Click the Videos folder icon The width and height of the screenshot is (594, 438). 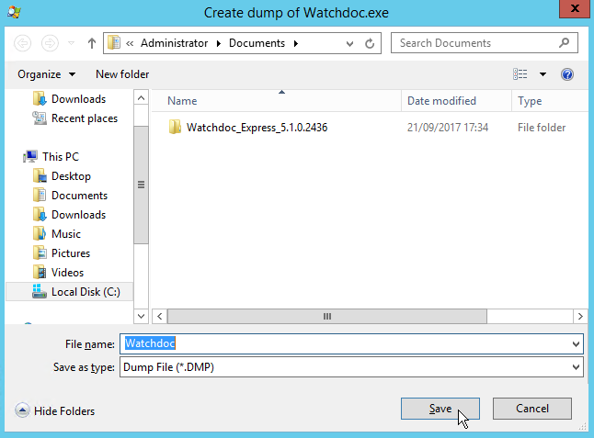[x=40, y=273]
